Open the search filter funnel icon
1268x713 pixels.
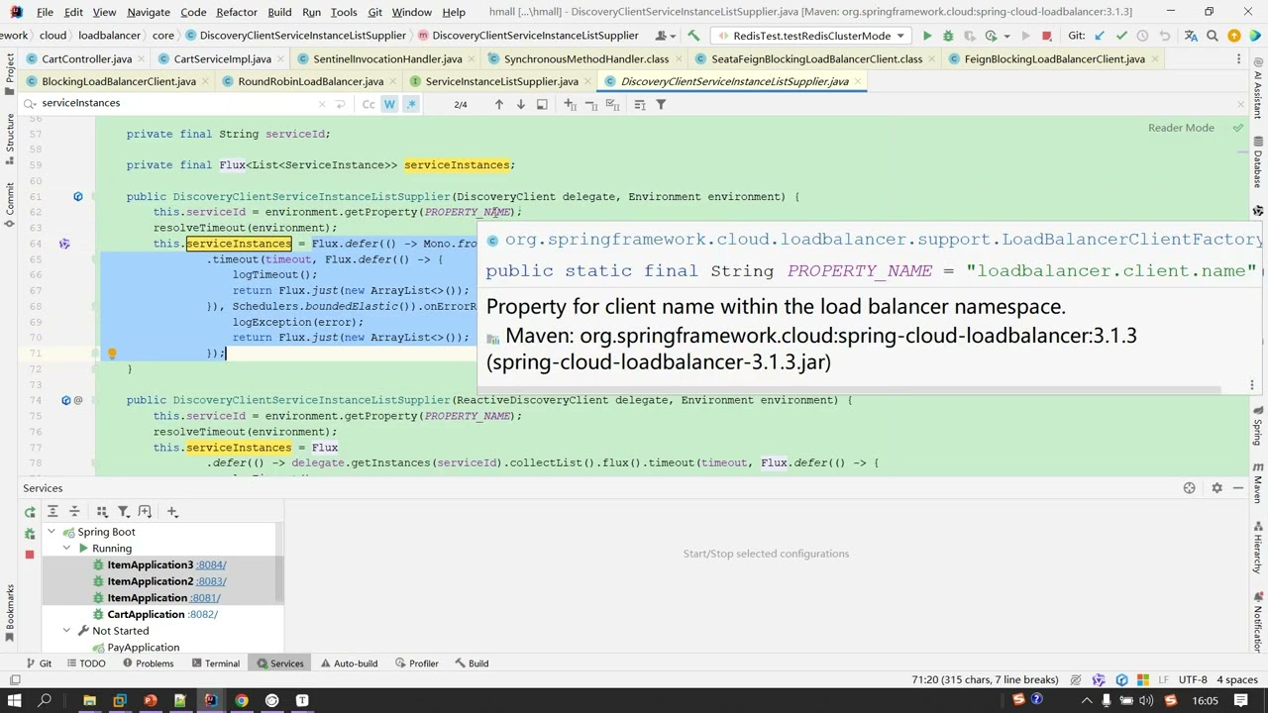click(662, 104)
